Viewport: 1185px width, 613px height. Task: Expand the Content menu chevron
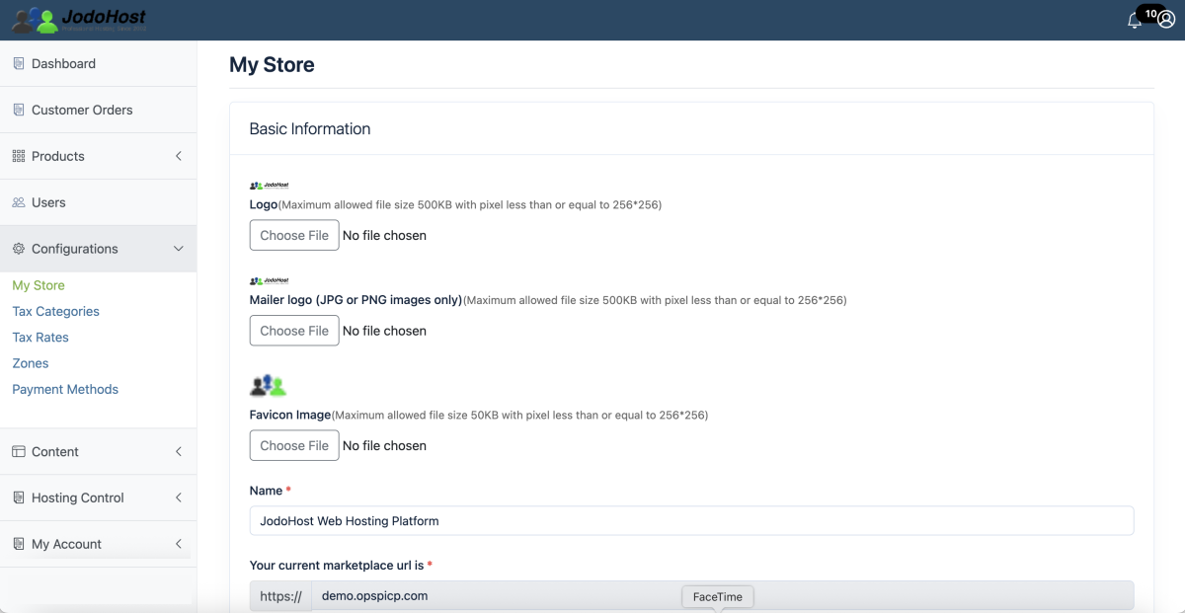[179, 451]
